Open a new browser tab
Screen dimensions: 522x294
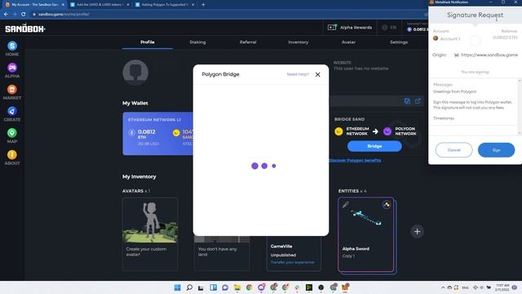(203, 5)
